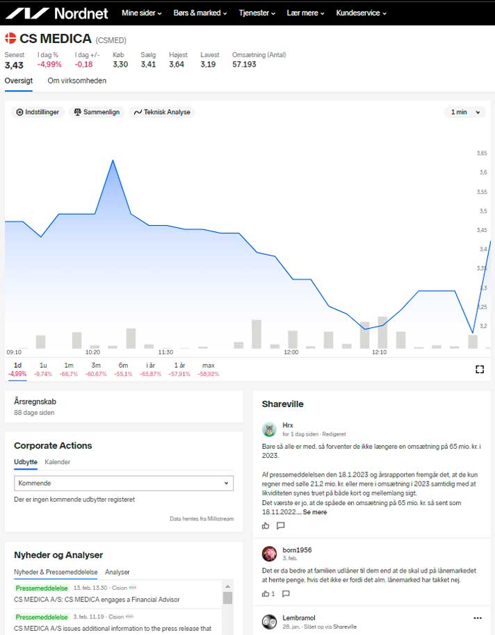The height and width of the screenshot is (635, 495).
Task: Open press release about additional information
Action: [x=113, y=629]
